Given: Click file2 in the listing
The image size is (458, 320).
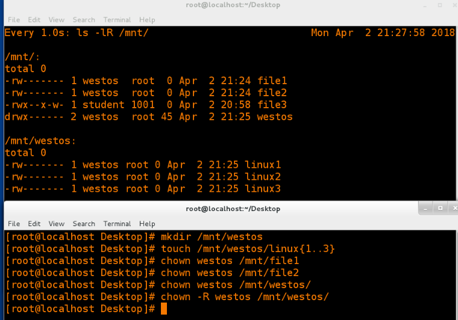Looking at the screenshot, I should coord(272,93).
